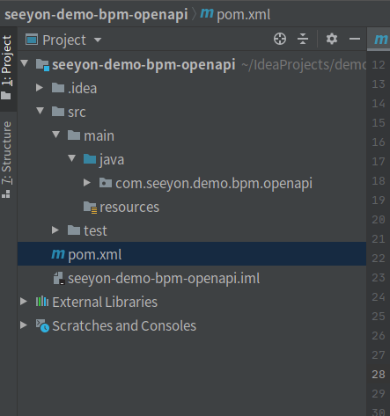Image resolution: width=390 pixels, height=416 pixels.
Task: Click line number 22 in the gutter
Action: [379, 259]
